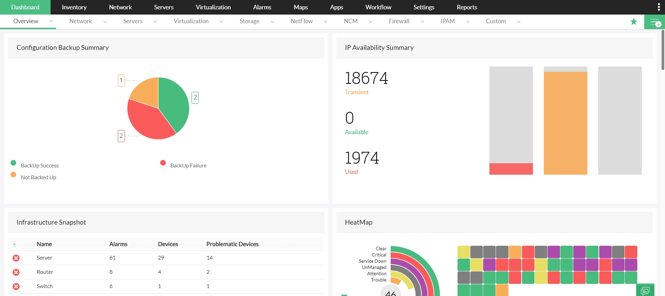The image size is (665, 296).
Task: Click the Service Down legend label
Action: tap(373, 261)
